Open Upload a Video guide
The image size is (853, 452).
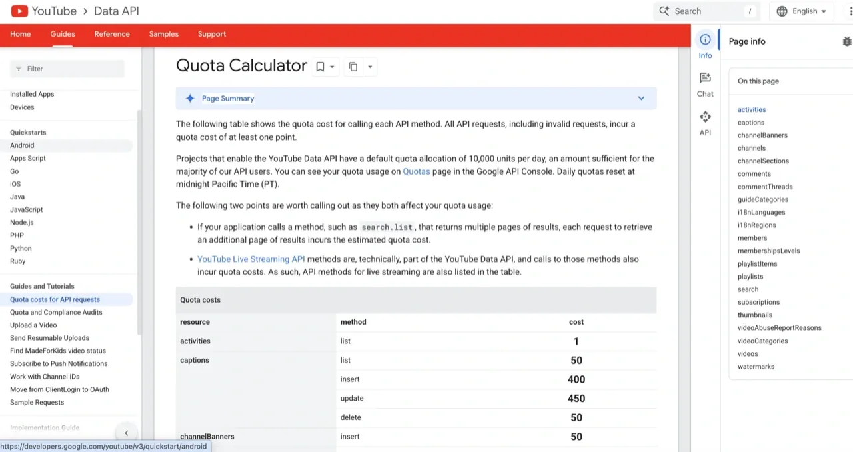coord(33,325)
